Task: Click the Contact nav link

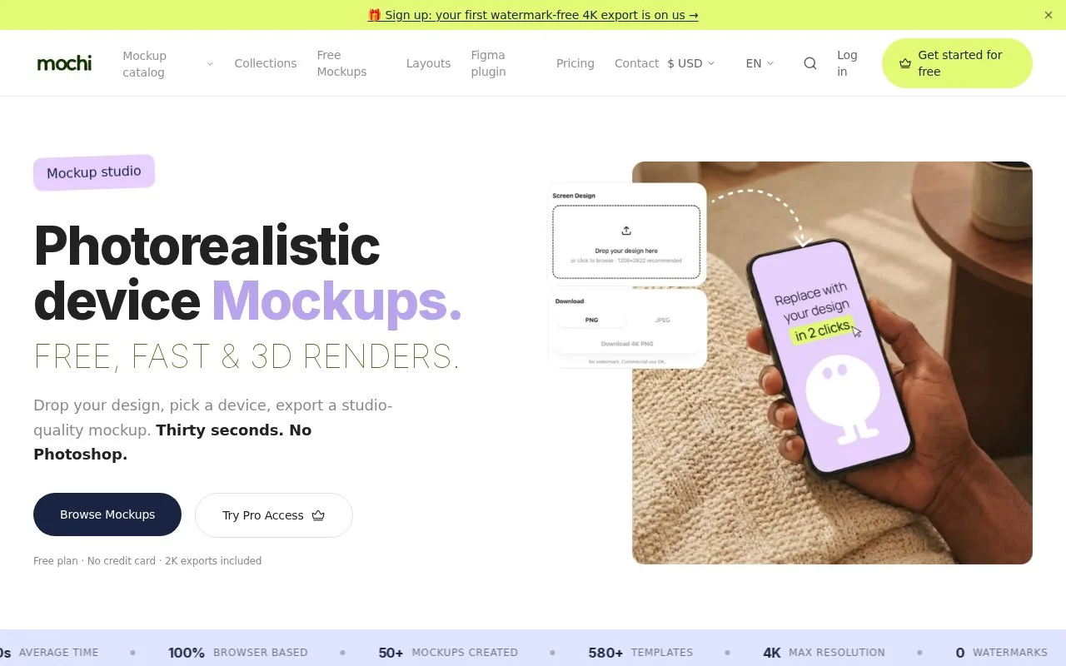Action: [636, 63]
